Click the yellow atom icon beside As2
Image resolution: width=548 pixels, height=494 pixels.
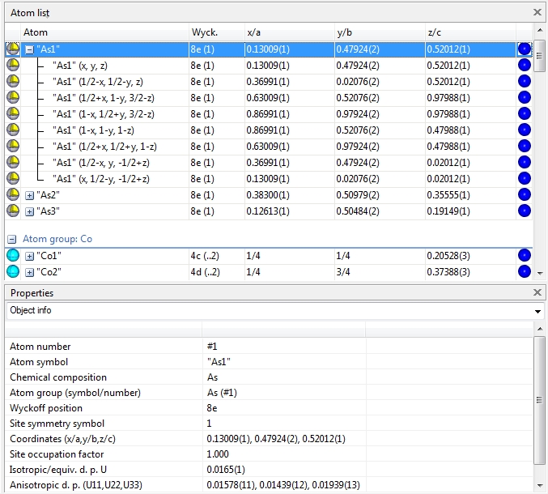point(13,195)
